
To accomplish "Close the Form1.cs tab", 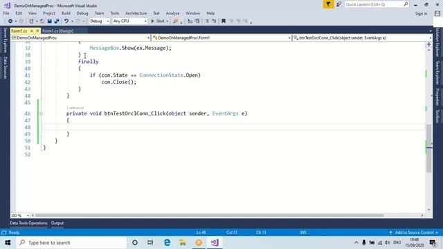I will (37, 30).
